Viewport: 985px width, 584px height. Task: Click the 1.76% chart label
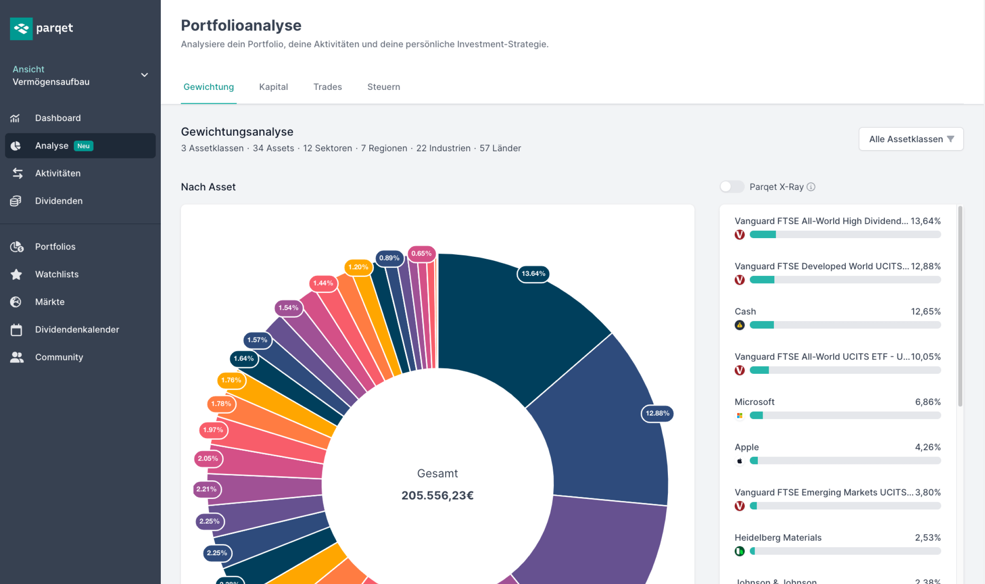tap(231, 380)
